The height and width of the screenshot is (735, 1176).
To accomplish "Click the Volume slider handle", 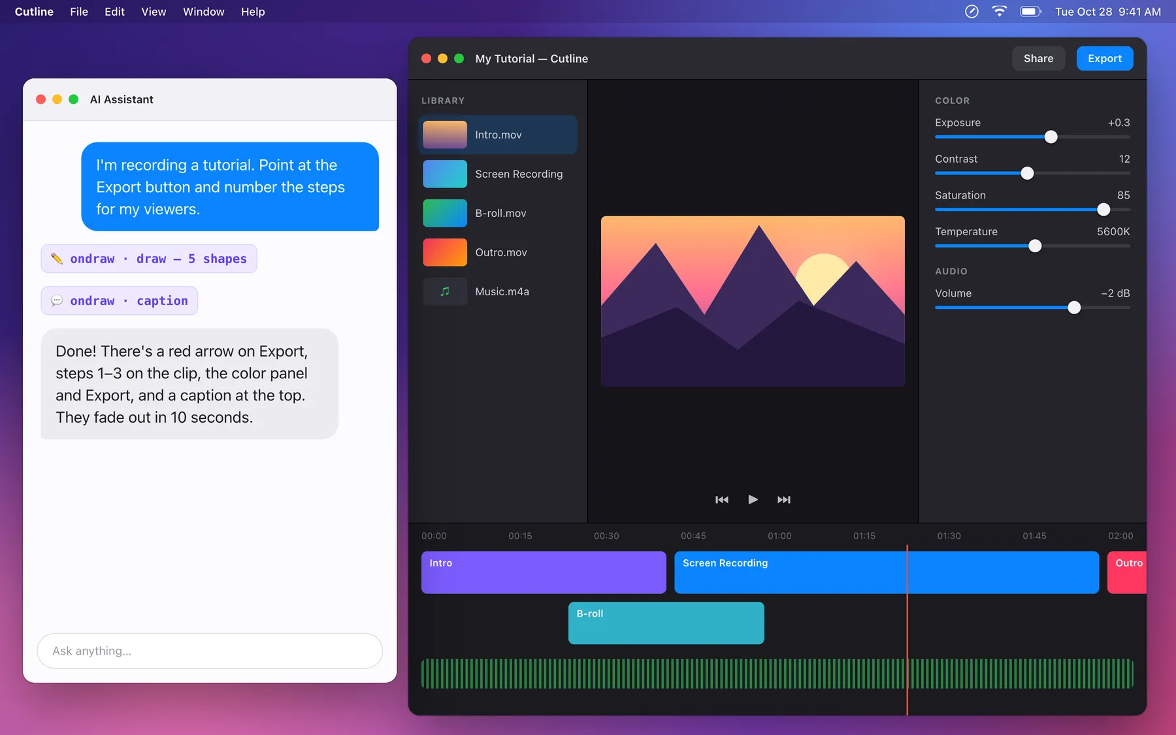I will click(x=1074, y=308).
